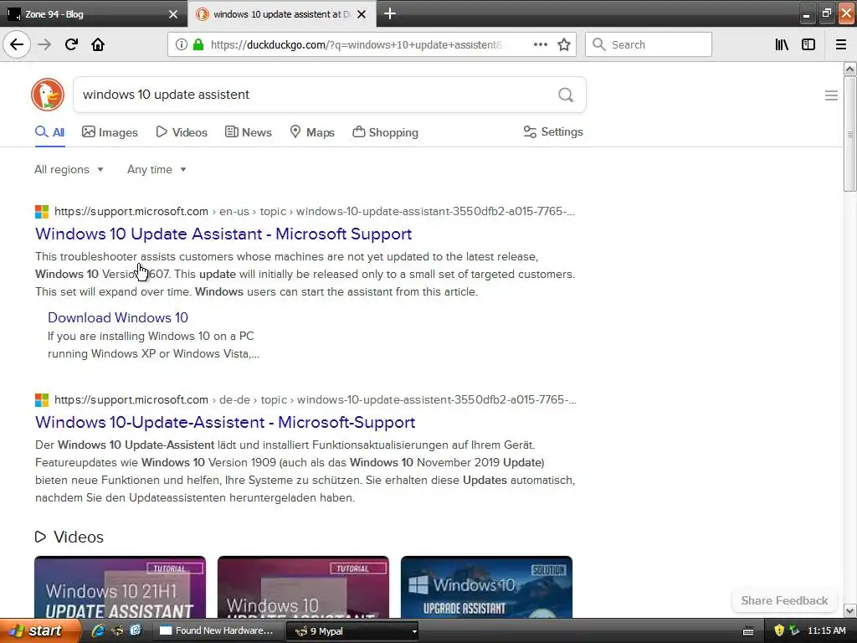Open DuckDuckGo side menu

(831, 95)
